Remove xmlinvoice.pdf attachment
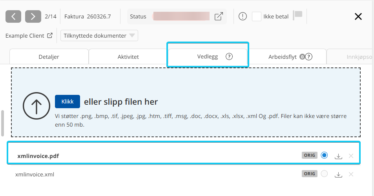The image size is (374, 196). tap(351, 156)
